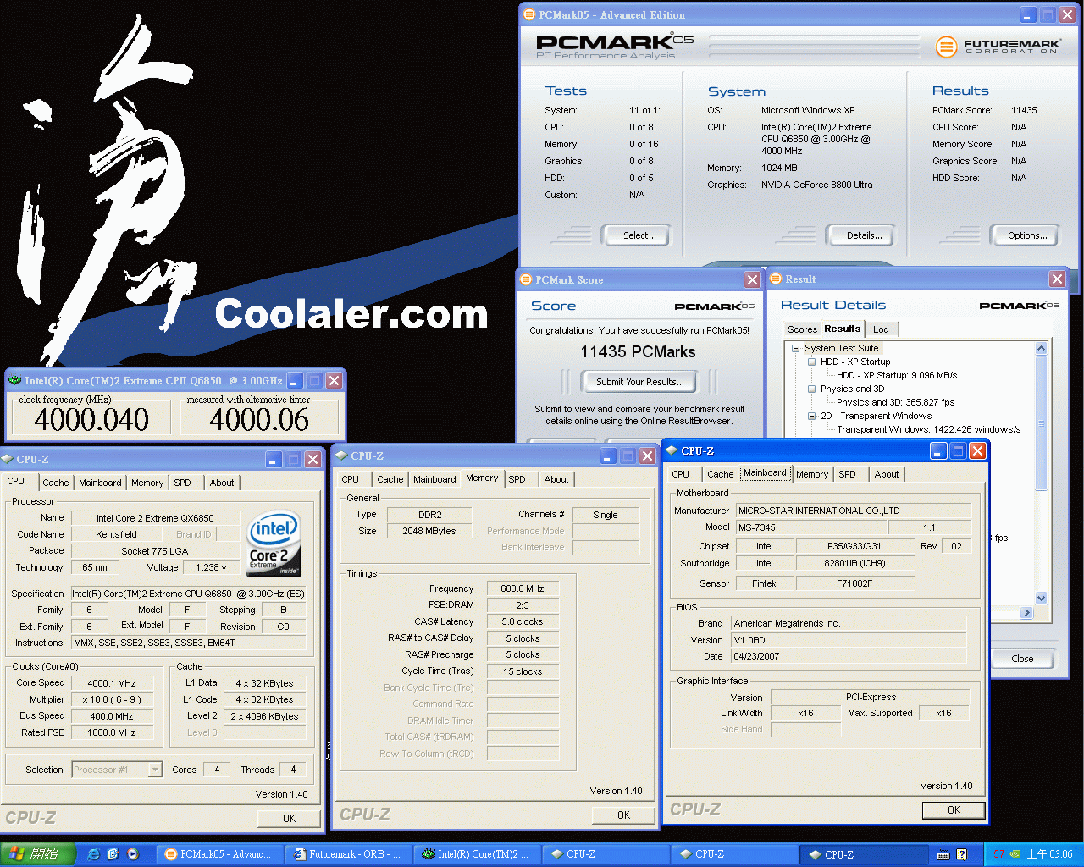Switch to Intel(R) Core(TM)2 taskbar button

[x=478, y=854]
